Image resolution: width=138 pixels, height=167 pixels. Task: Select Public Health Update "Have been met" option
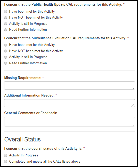[5, 12]
